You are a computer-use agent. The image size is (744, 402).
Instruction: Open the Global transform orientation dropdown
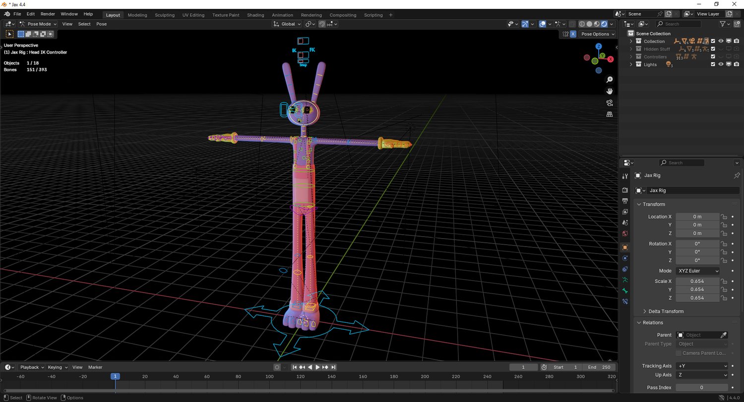[287, 24]
